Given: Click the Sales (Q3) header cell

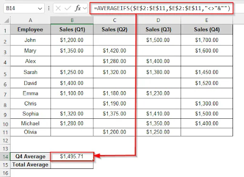Looking at the screenshot, I should (158, 30).
